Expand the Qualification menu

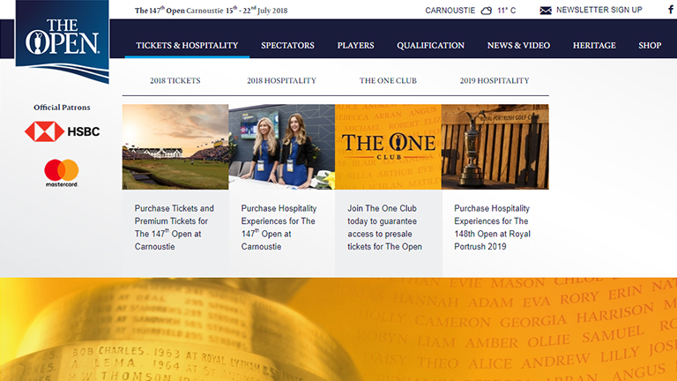point(430,45)
